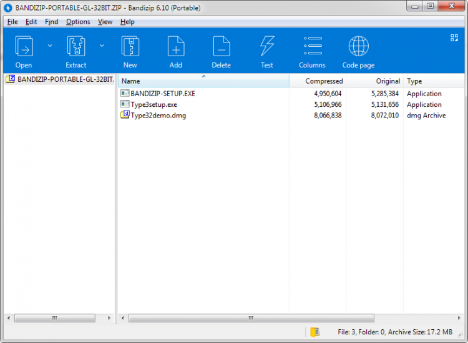Click the archive icon in status bar
The width and height of the screenshot is (468, 343).
click(315, 332)
